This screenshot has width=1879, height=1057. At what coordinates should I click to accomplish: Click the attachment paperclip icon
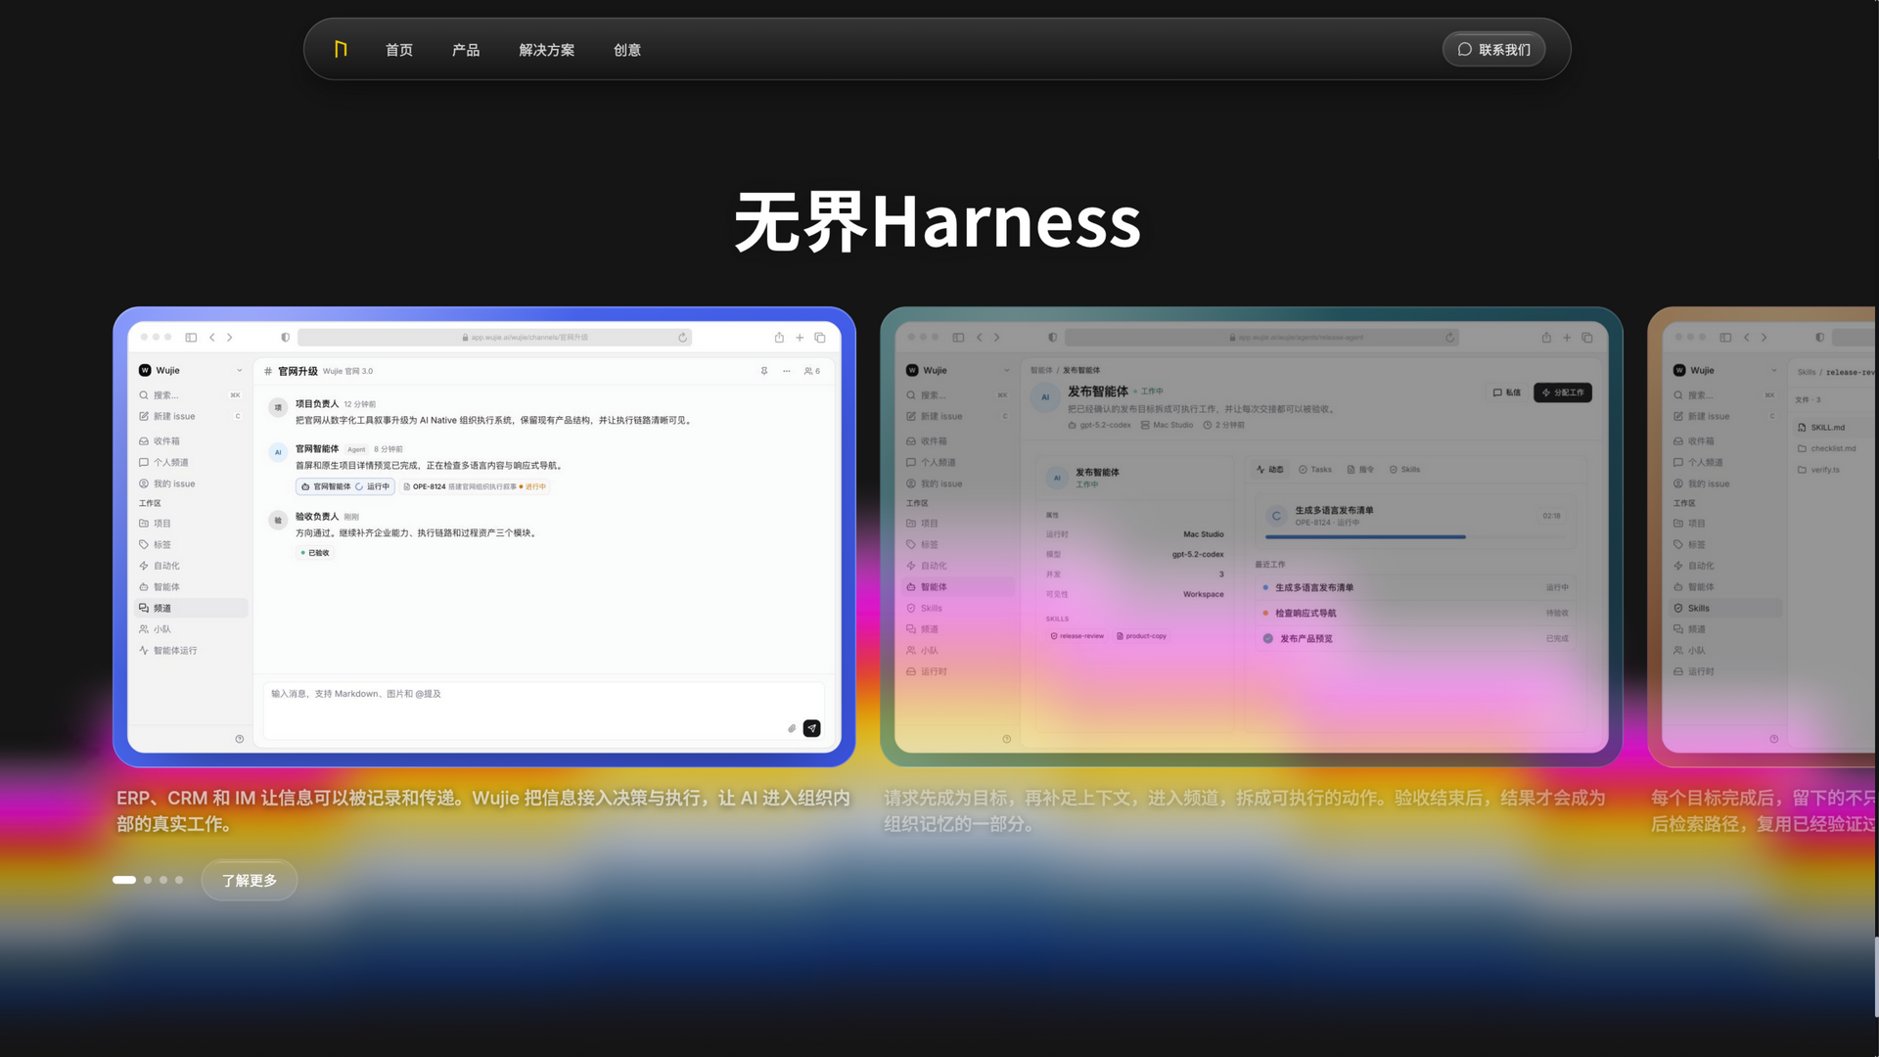(x=792, y=728)
